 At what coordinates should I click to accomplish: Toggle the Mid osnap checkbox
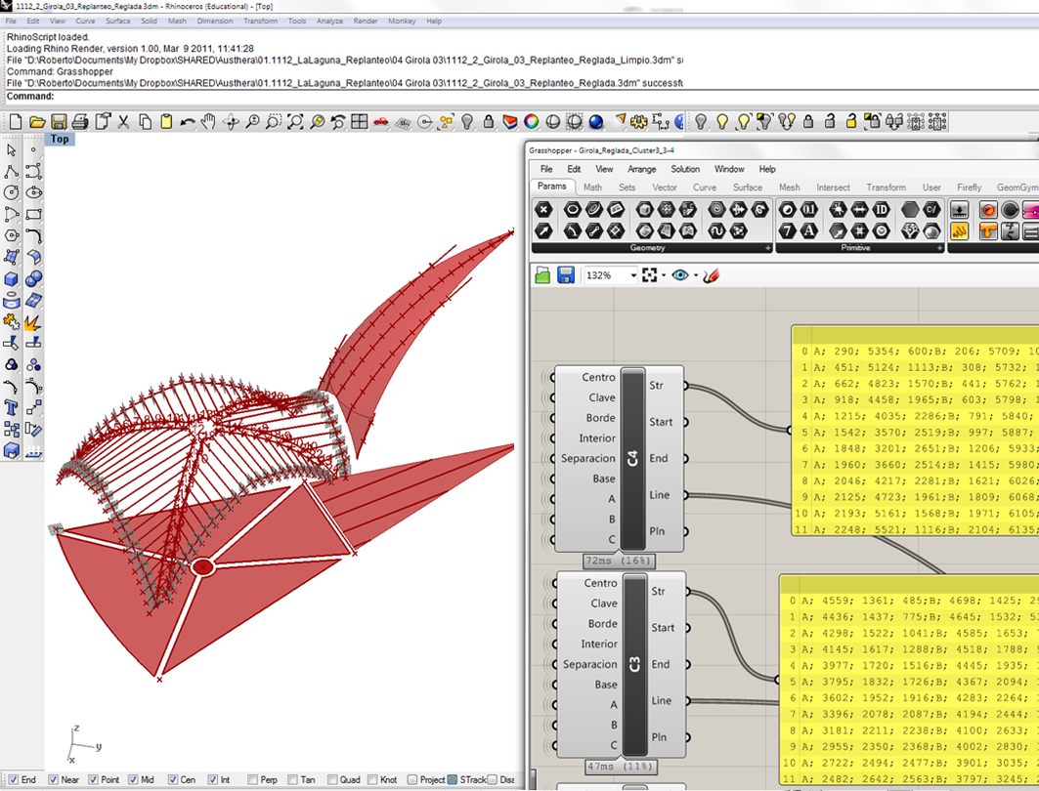tap(133, 779)
